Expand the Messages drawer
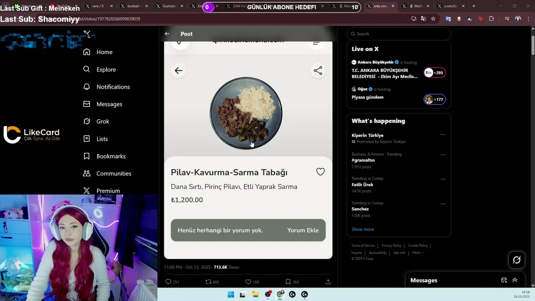The image size is (535, 301). coord(515,280)
